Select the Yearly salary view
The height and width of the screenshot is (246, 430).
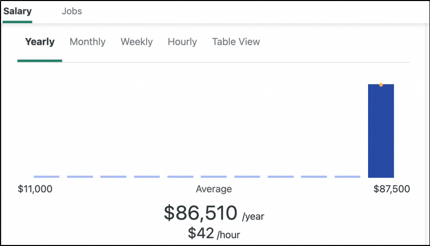[x=40, y=42]
